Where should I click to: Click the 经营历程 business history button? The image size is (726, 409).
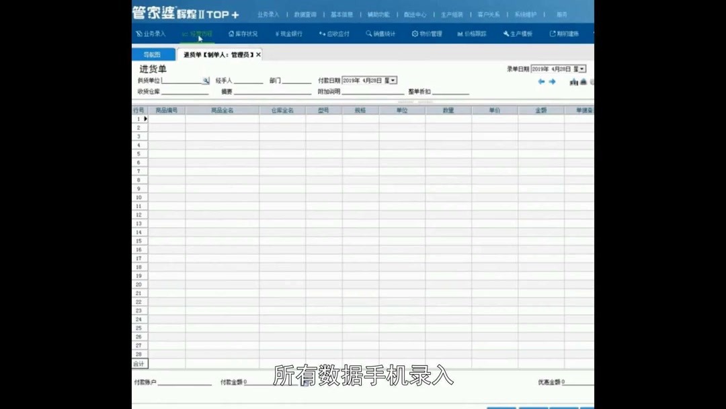tap(197, 32)
